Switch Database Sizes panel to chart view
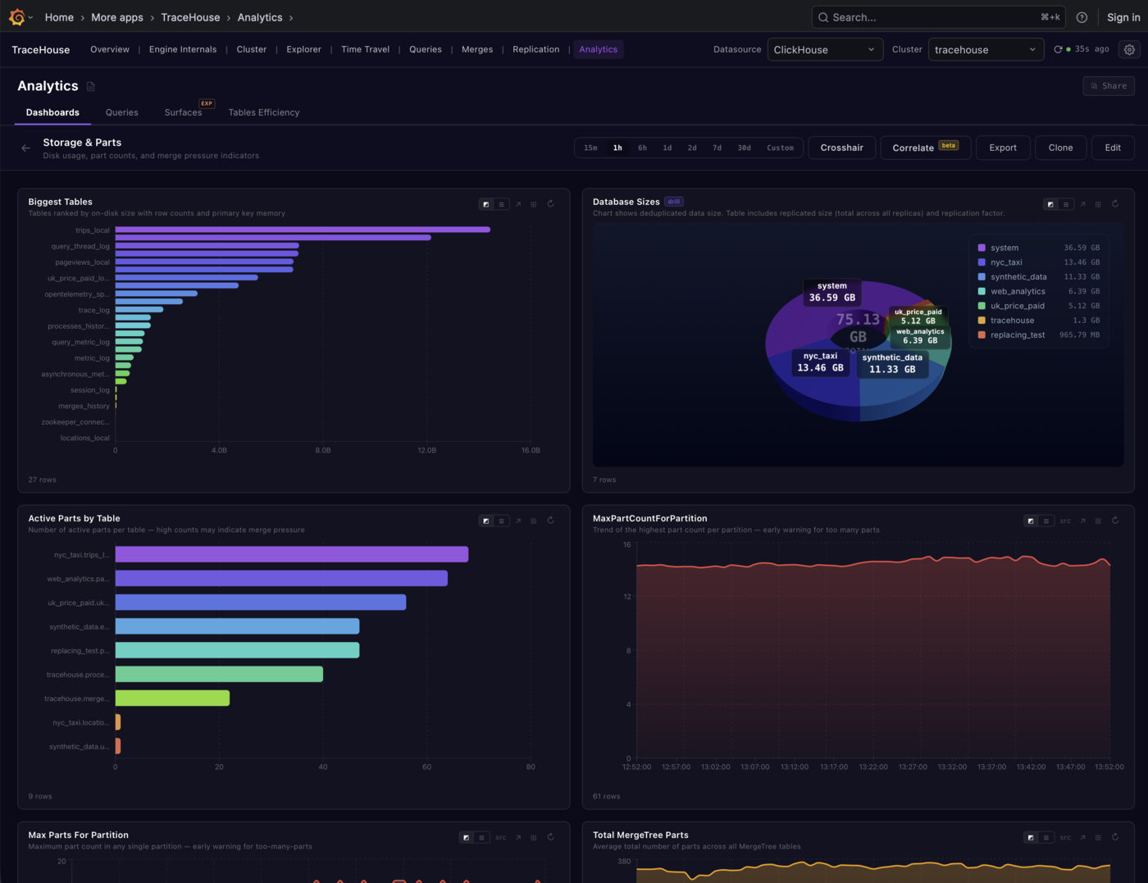Image resolution: width=1148 pixels, height=883 pixels. click(x=1050, y=204)
